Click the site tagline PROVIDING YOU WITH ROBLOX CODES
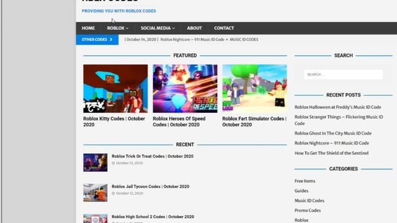 pyautogui.click(x=118, y=11)
